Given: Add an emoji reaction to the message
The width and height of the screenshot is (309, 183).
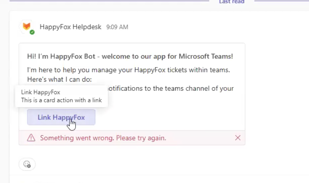Looking at the screenshot, I should click(27, 164).
